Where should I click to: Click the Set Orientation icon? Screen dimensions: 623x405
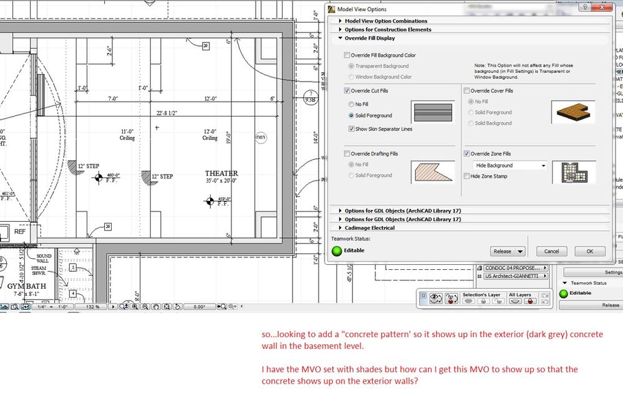click(x=178, y=307)
